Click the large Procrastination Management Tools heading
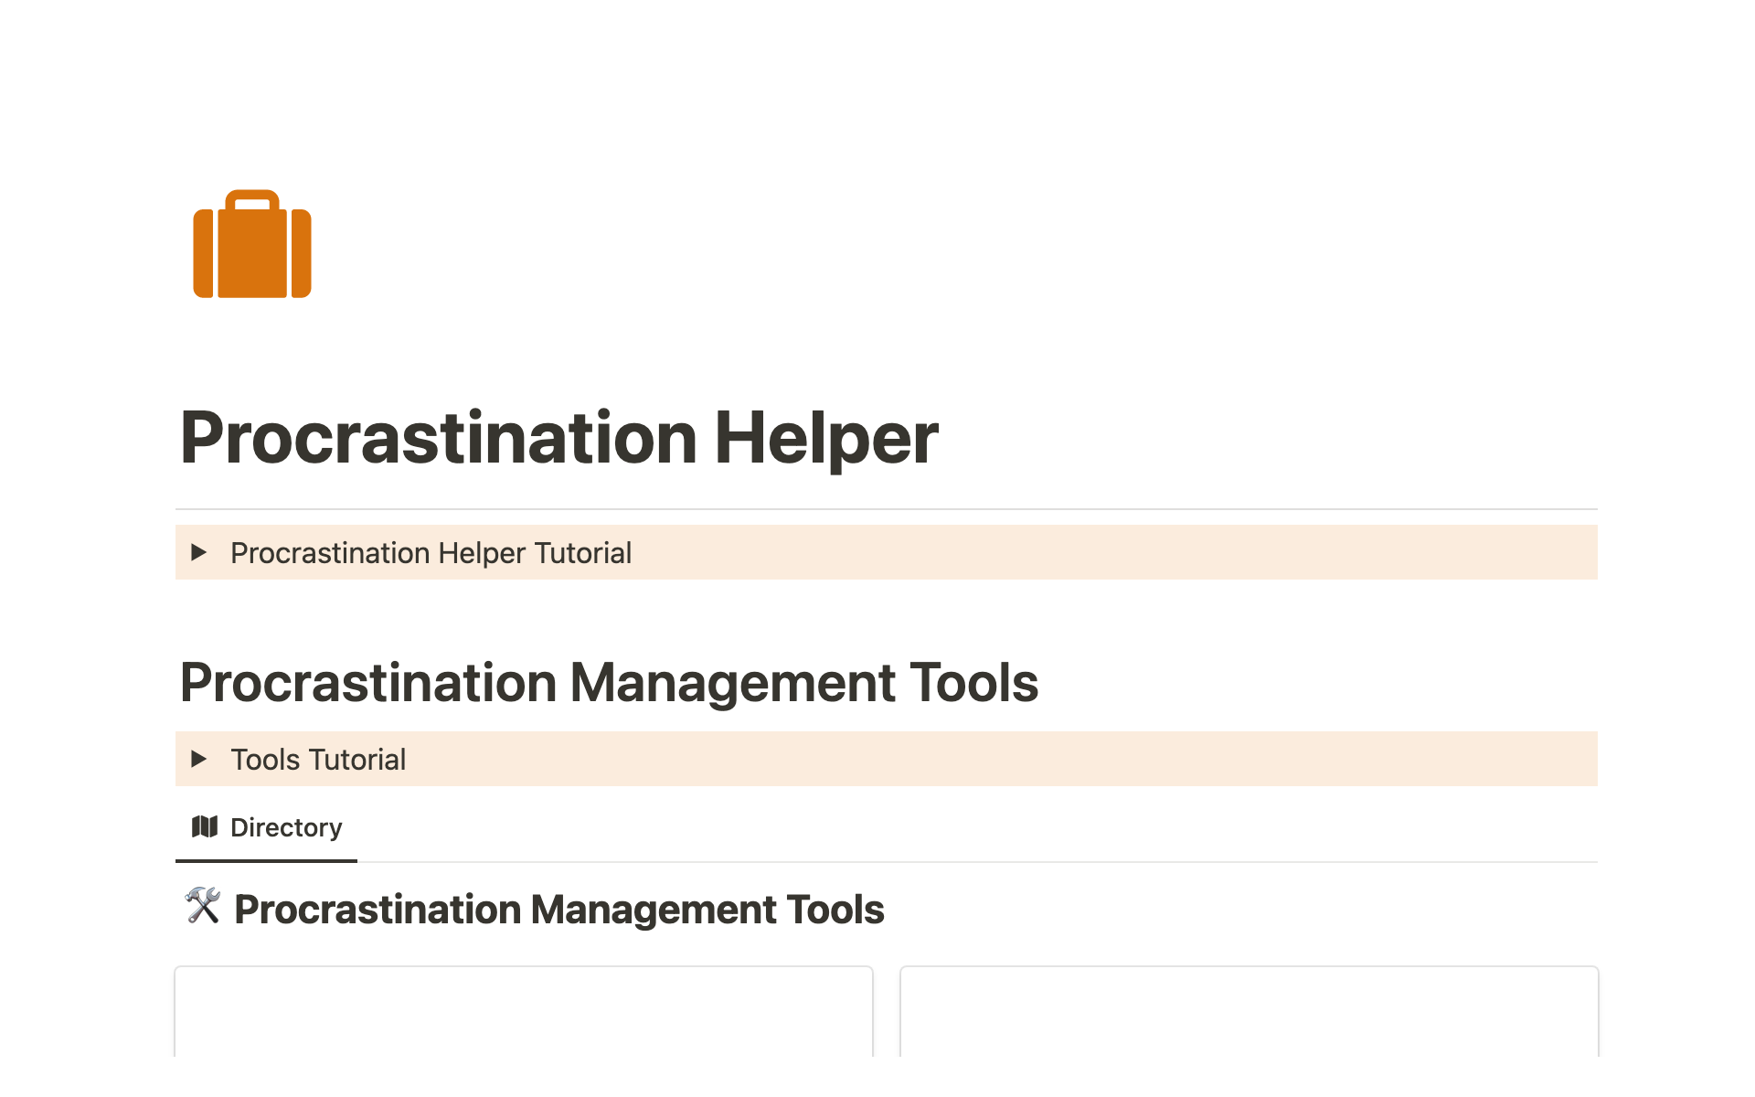Image resolution: width=1755 pixels, height=1097 pixels. [609, 683]
